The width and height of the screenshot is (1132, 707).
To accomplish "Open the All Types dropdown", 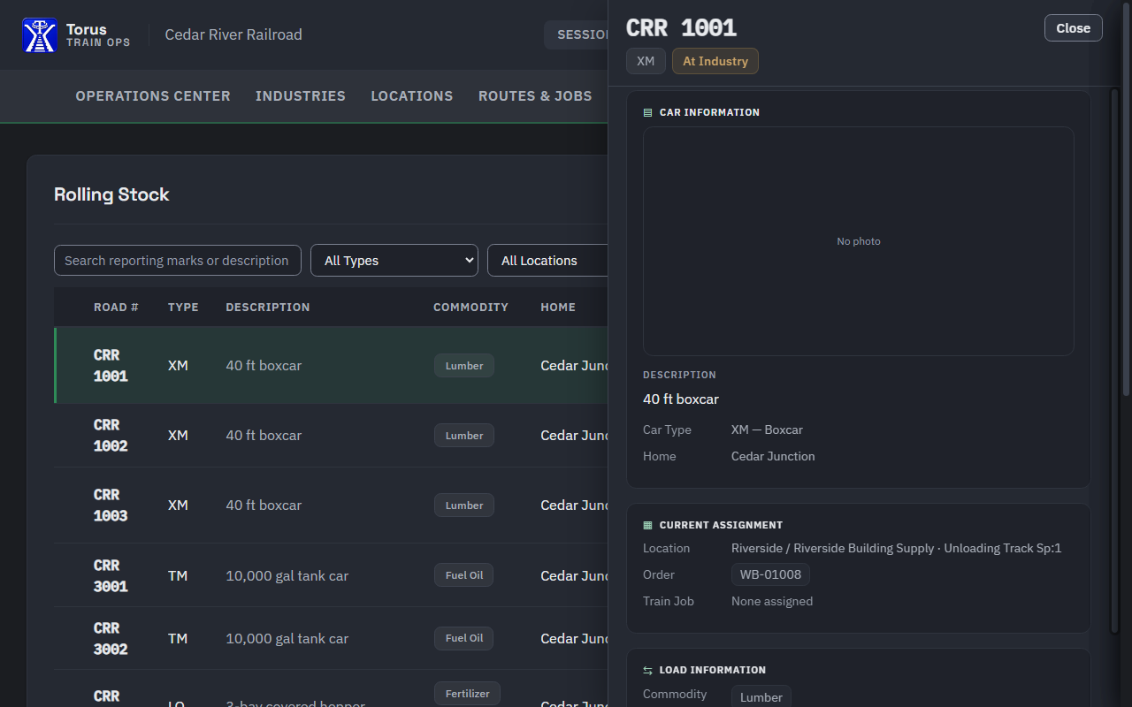I will 394,261.
